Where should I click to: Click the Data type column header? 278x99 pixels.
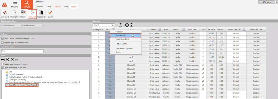pos(192,29)
